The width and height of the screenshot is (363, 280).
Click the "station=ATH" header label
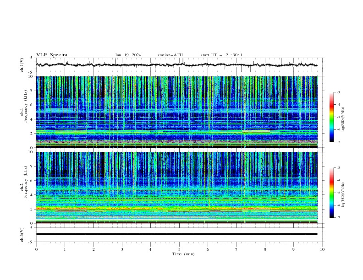point(170,55)
